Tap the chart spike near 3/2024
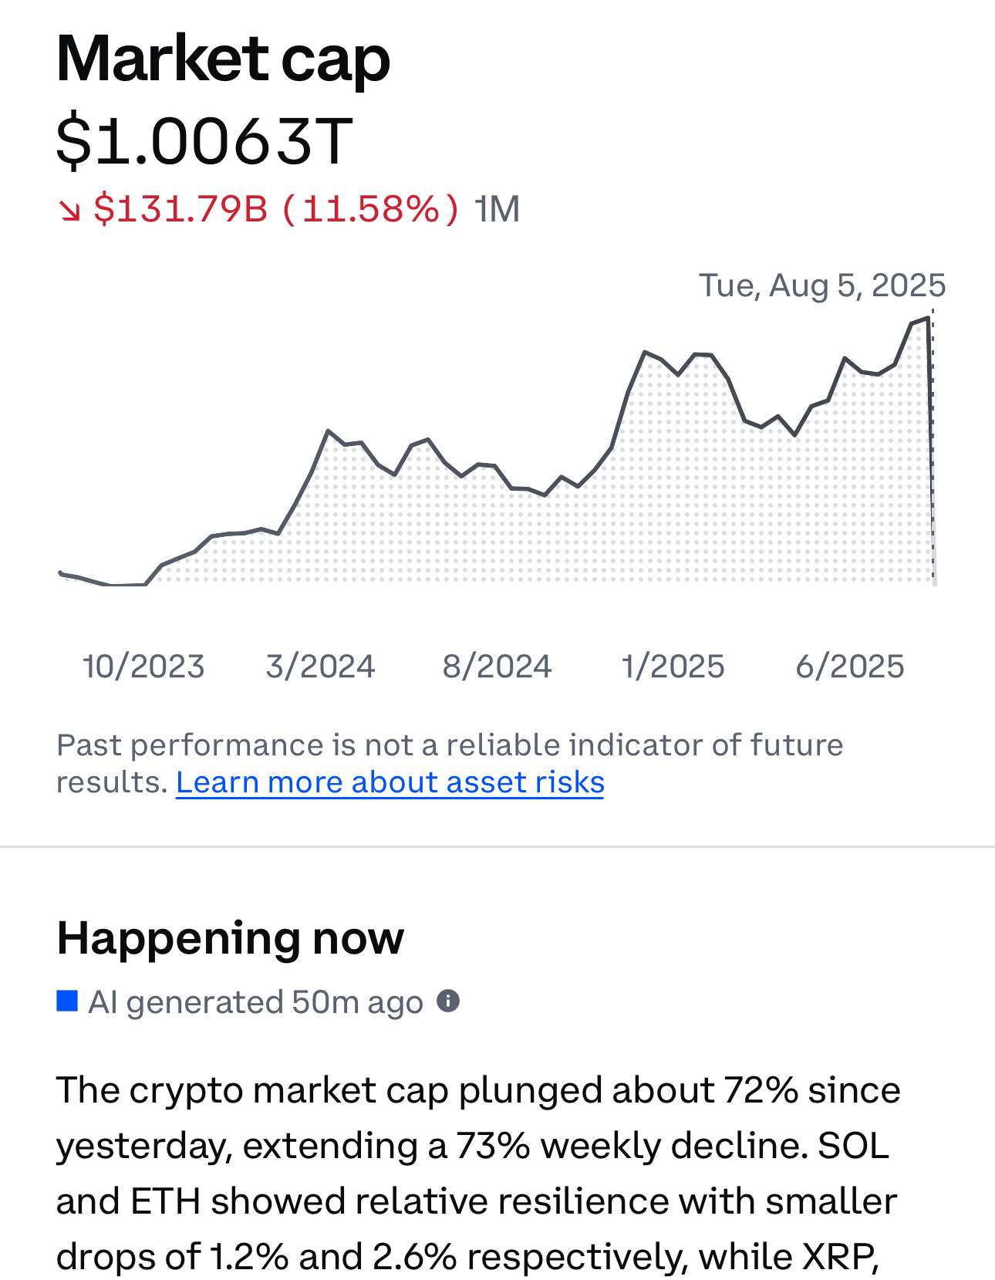 pyautogui.click(x=329, y=431)
